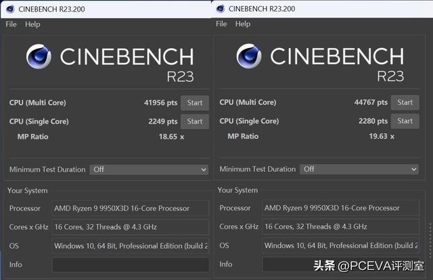
Task: Start the Multi Core test in the right window
Action: coord(405,102)
